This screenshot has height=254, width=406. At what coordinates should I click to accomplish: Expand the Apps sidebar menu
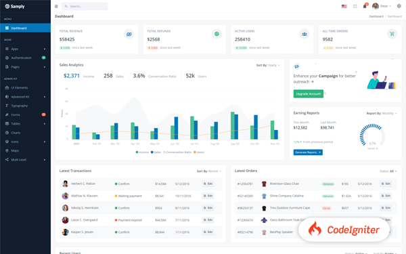coord(26,49)
